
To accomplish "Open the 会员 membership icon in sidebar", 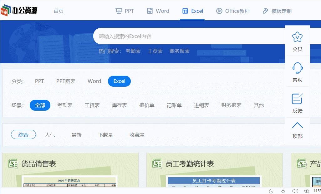I will point(297,36).
